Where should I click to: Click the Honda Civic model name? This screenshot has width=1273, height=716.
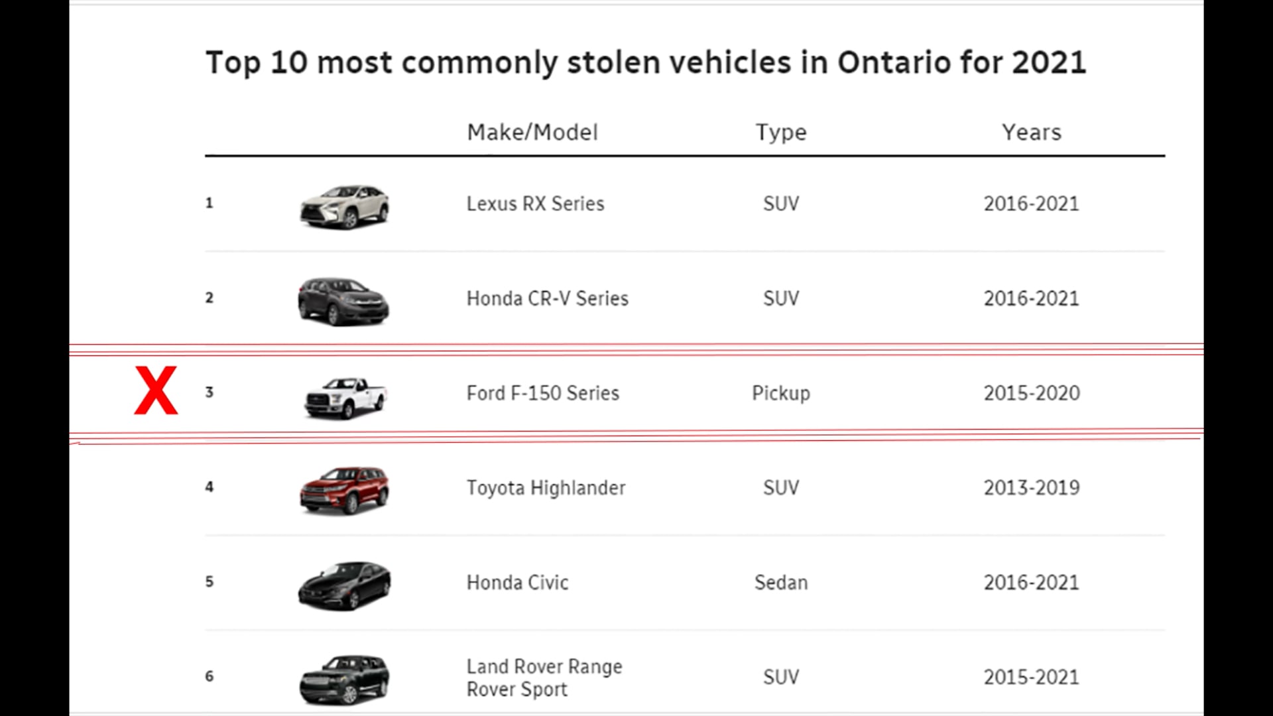pos(517,583)
